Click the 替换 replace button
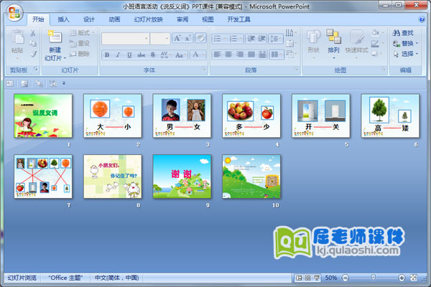Viewport: 431px width, 287px height. pos(405,43)
